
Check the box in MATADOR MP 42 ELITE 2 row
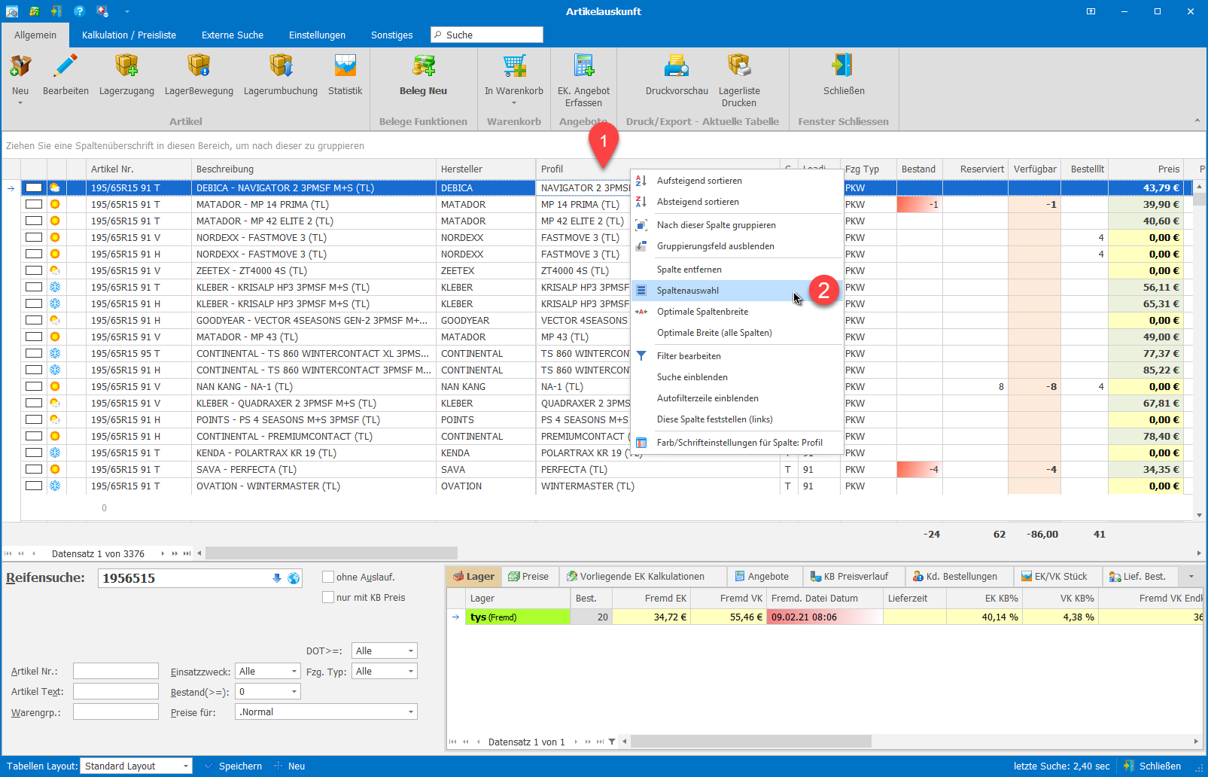34,221
